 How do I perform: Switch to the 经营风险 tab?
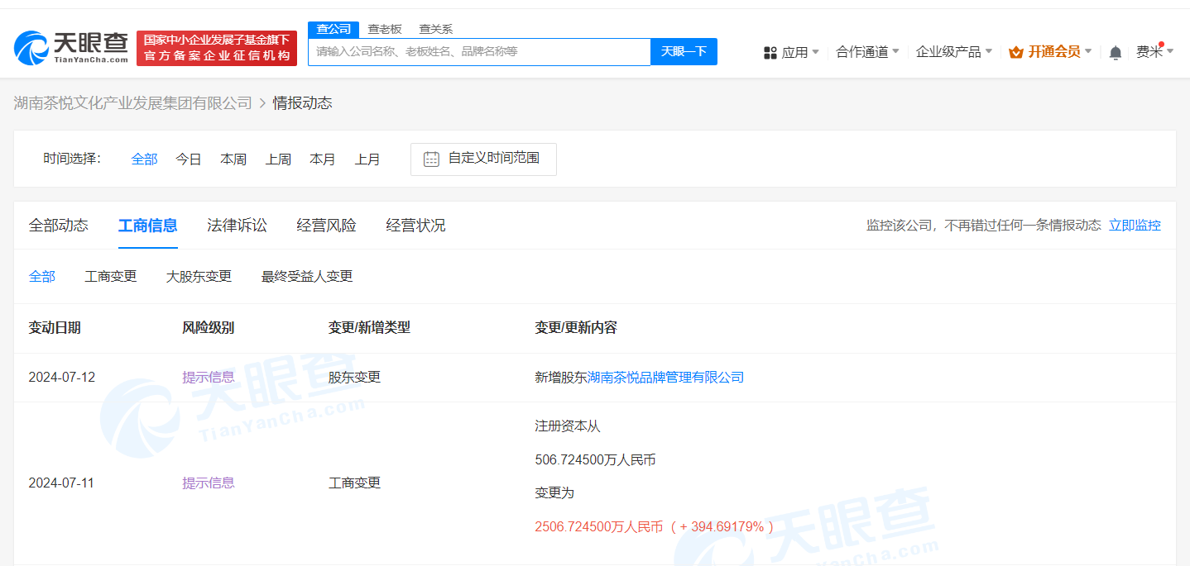pyautogui.click(x=326, y=225)
